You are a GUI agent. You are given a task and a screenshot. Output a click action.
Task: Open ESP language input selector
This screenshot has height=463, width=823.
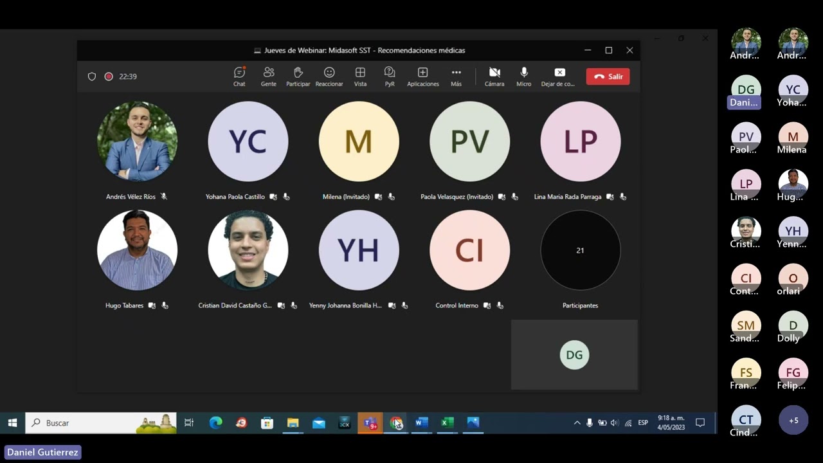tap(643, 422)
